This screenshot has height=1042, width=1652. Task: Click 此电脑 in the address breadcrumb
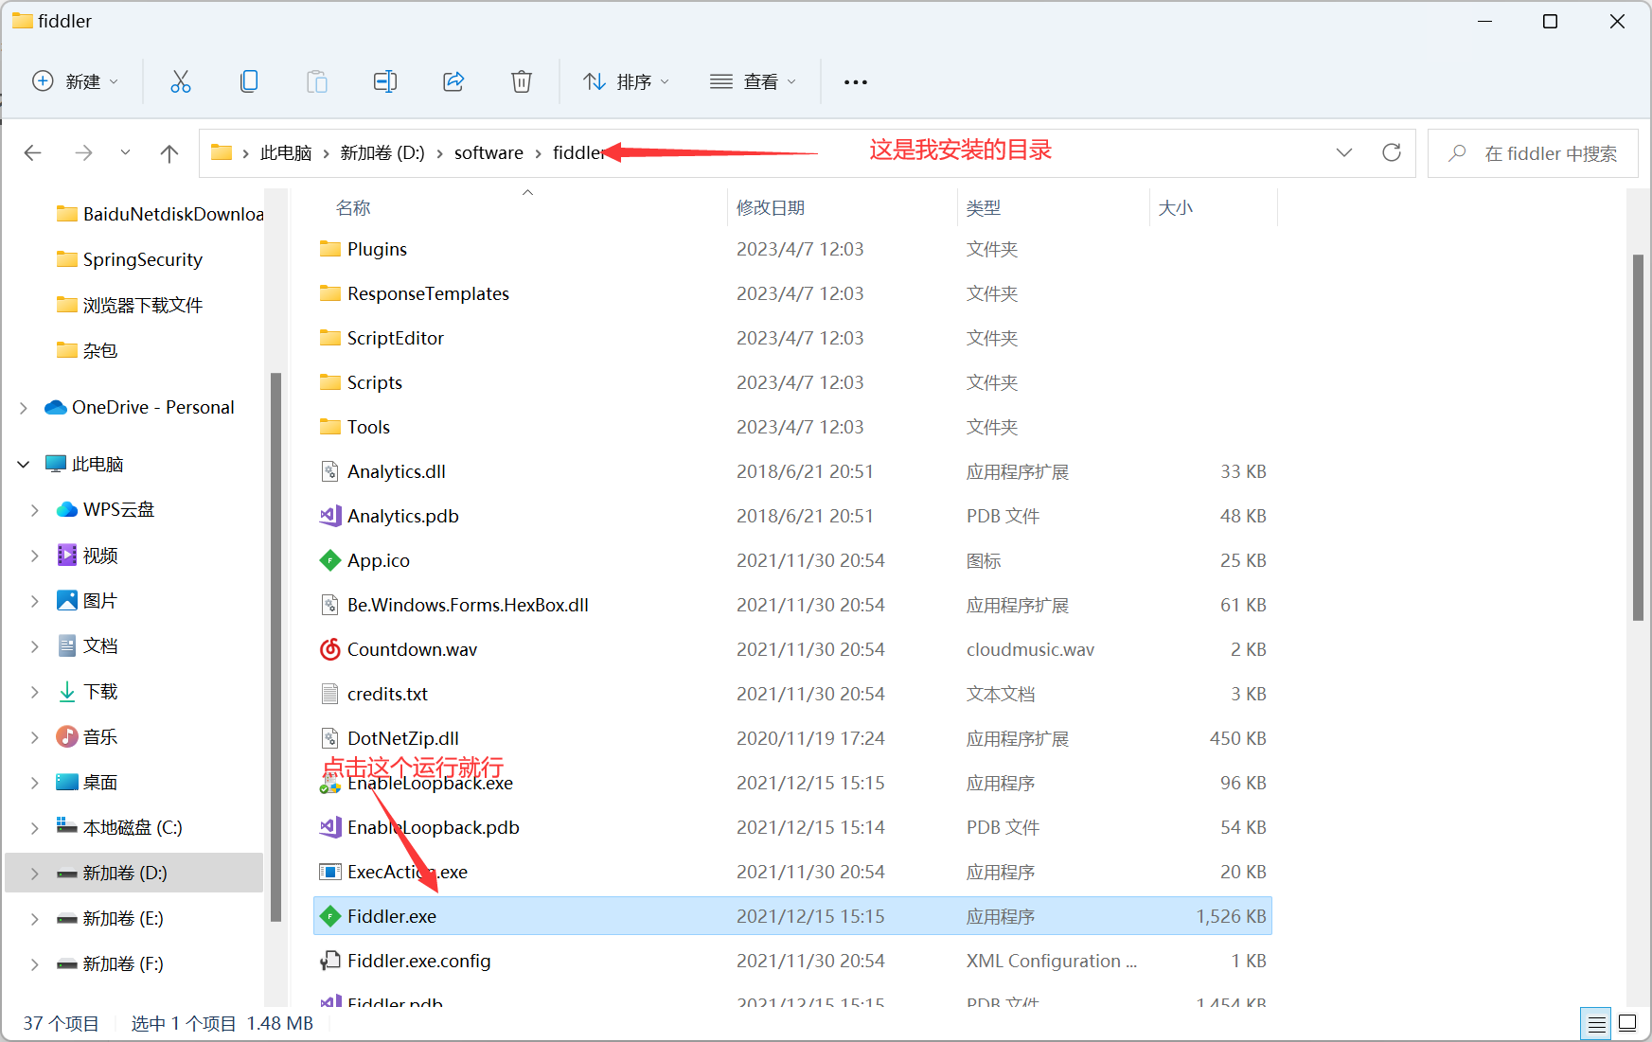point(286,153)
